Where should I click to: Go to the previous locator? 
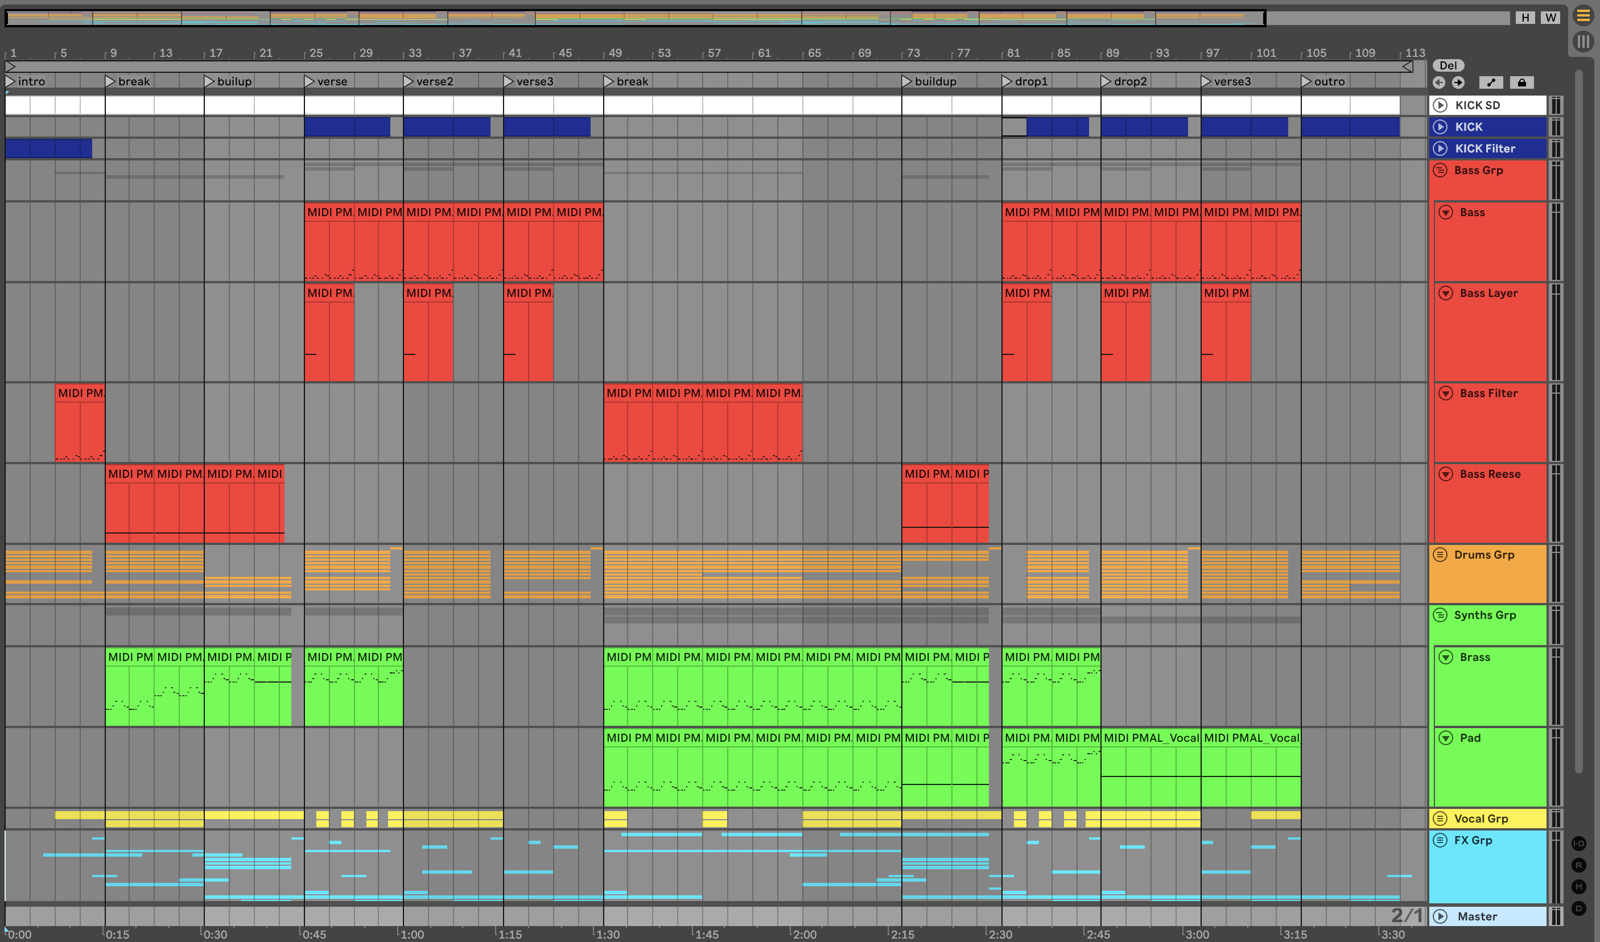(1439, 82)
